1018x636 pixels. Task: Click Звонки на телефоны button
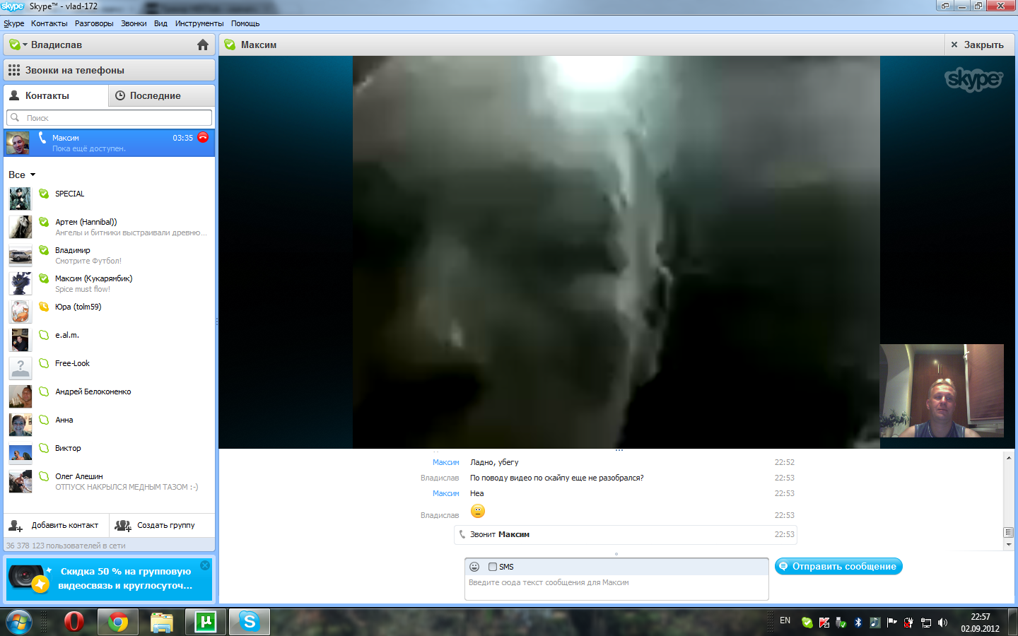pyautogui.click(x=109, y=70)
